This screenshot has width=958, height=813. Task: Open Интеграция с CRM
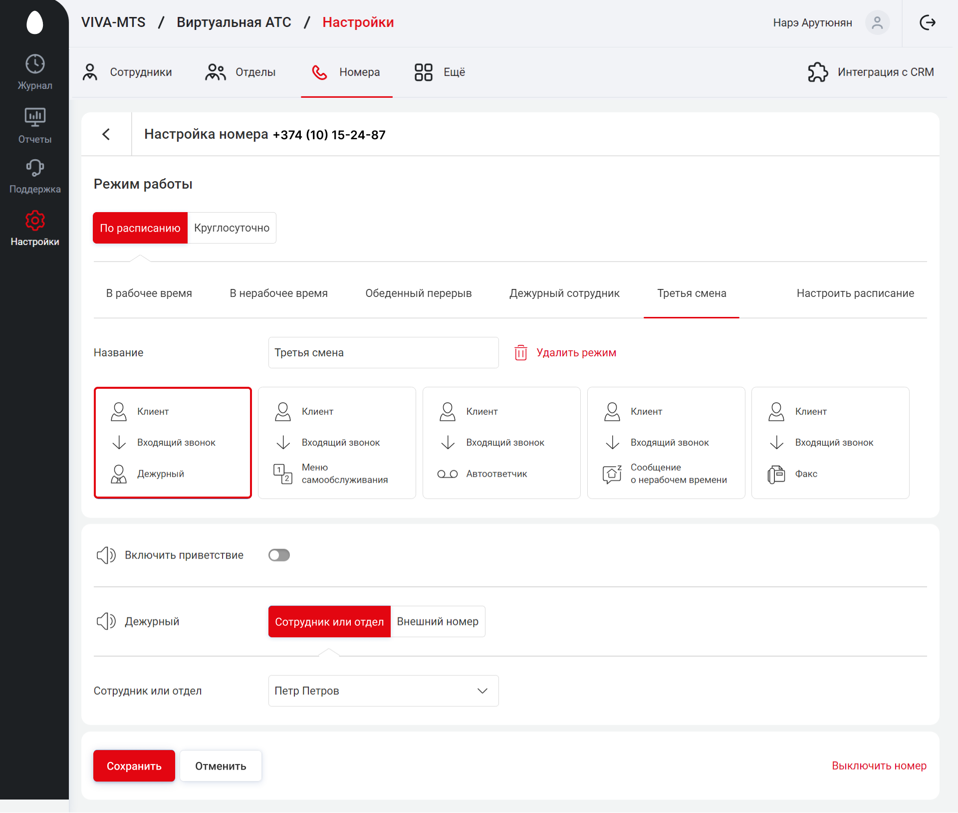871,72
